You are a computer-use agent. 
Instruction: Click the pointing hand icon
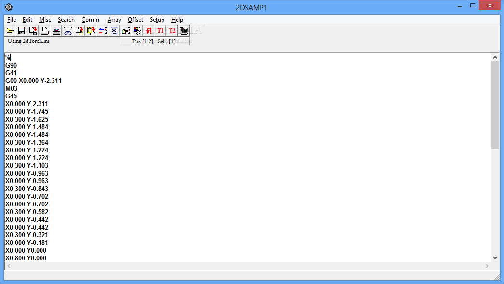pyautogui.click(x=126, y=31)
